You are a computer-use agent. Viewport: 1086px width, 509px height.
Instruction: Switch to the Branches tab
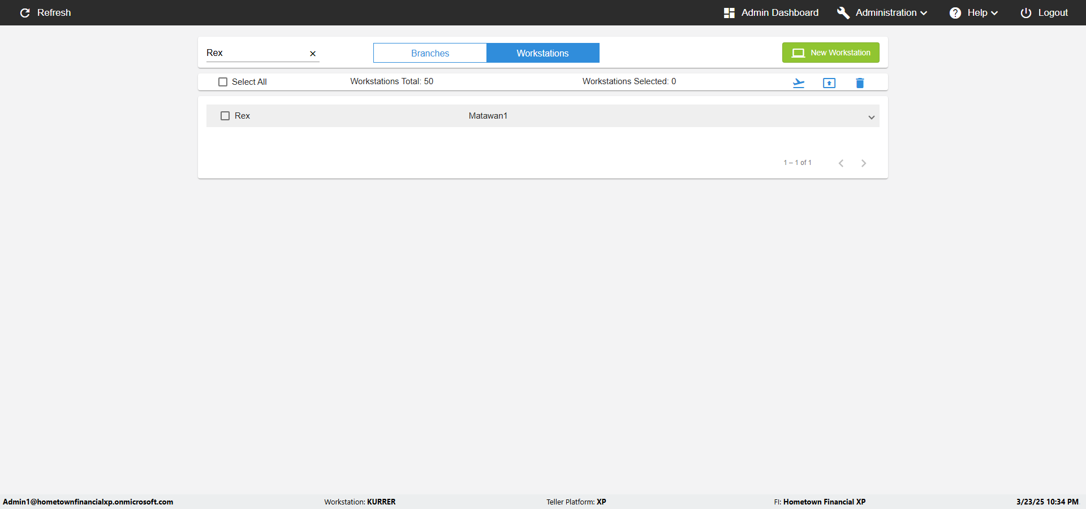(x=430, y=53)
